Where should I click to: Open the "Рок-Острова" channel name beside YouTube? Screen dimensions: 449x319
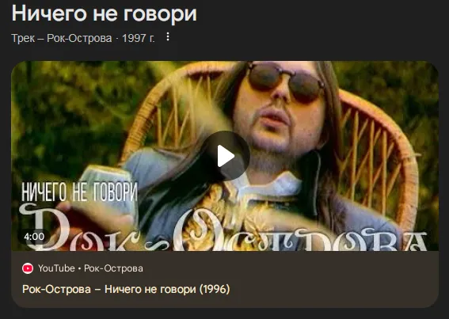click(x=113, y=268)
